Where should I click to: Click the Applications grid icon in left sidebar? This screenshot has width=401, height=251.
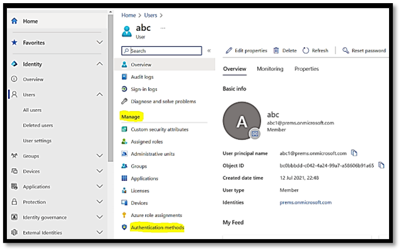[x=15, y=186]
